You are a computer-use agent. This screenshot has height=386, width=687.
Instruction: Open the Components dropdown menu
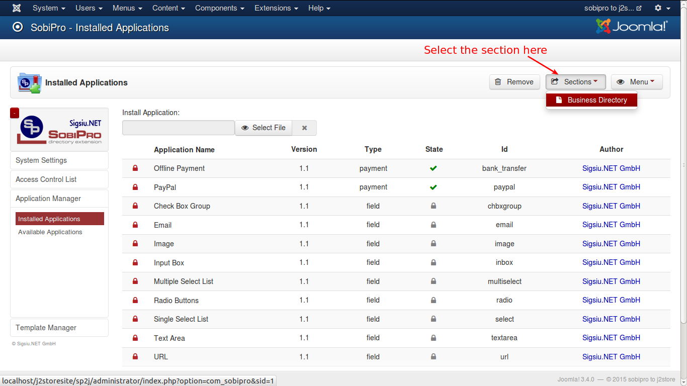click(220, 8)
